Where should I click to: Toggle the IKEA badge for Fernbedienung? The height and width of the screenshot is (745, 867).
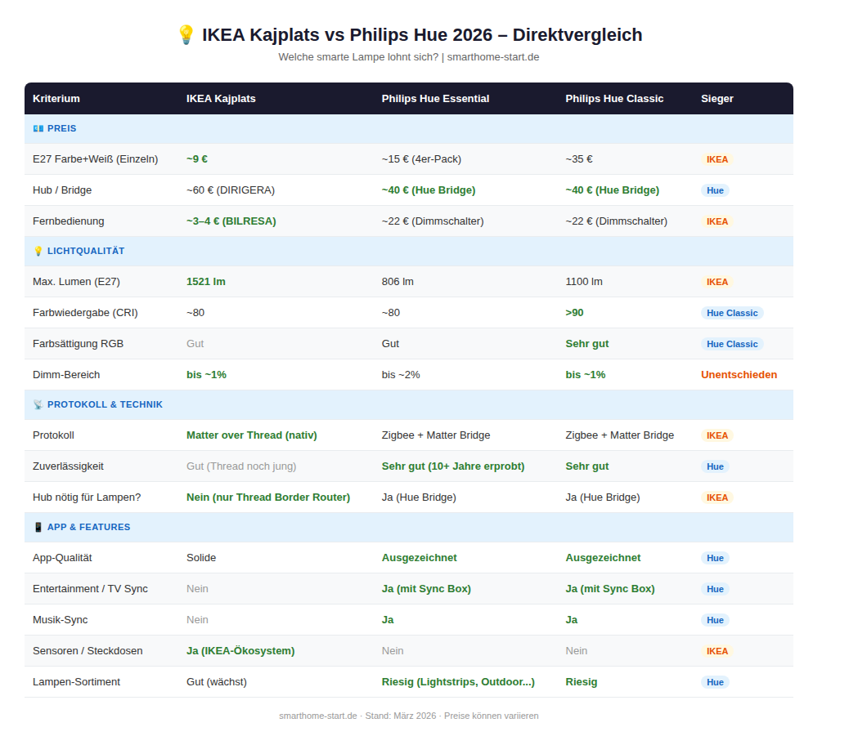click(x=717, y=221)
